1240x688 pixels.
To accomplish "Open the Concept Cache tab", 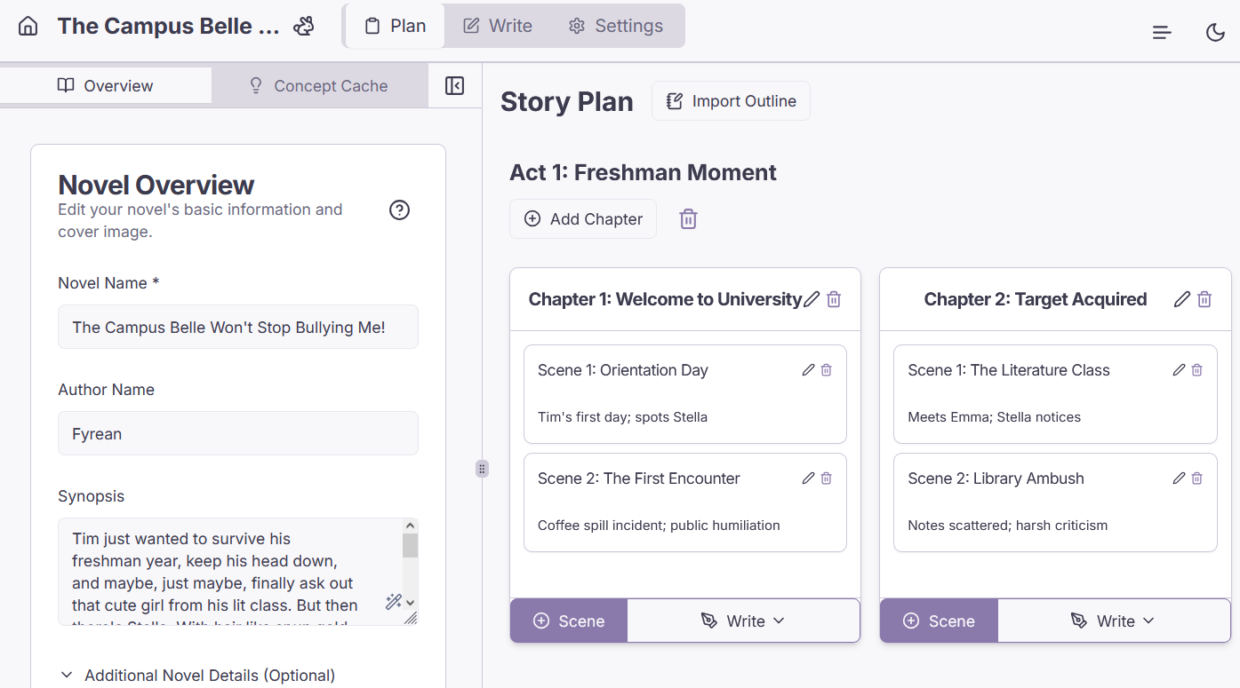I will click(x=318, y=85).
